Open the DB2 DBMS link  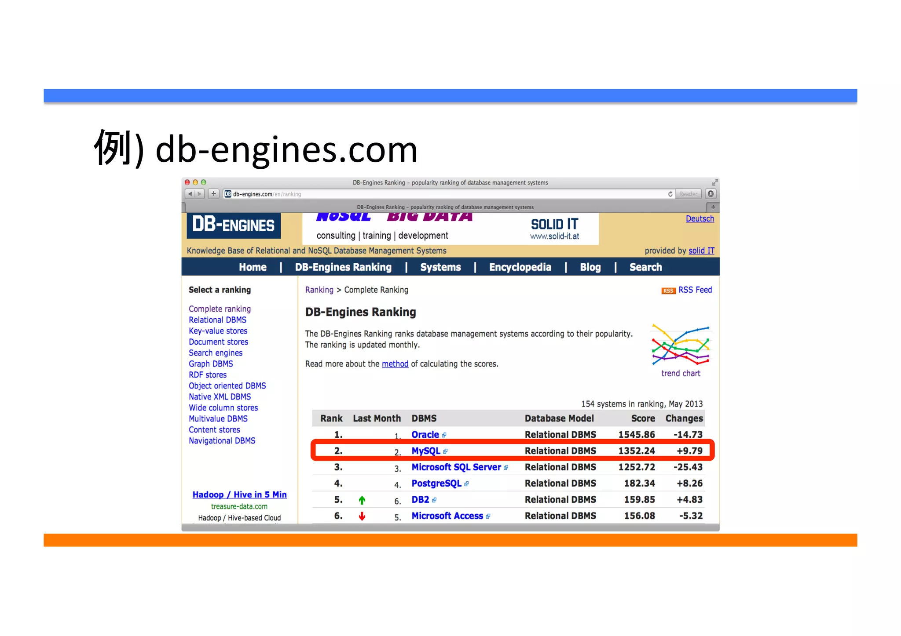click(420, 500)
